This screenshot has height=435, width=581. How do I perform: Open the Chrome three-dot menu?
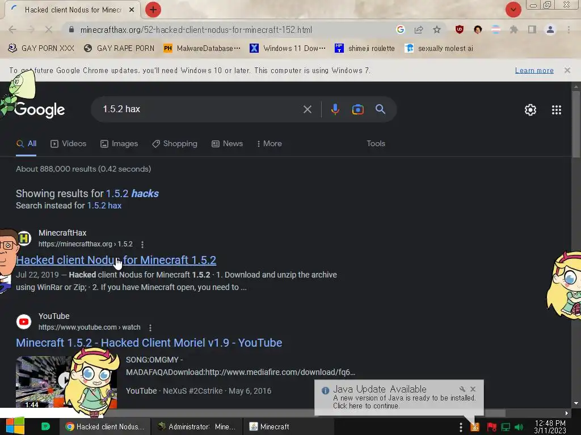click(x=569, y=29)
